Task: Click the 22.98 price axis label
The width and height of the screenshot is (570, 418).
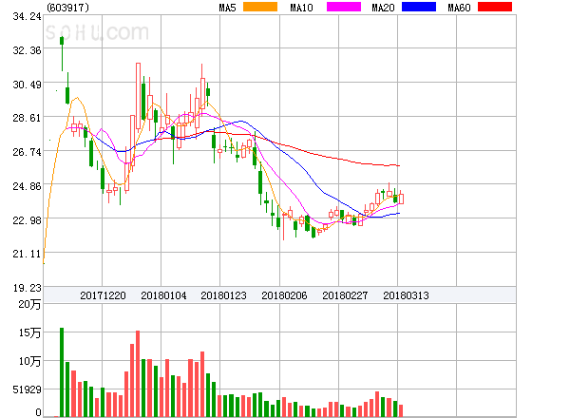Action: [27, 220]
